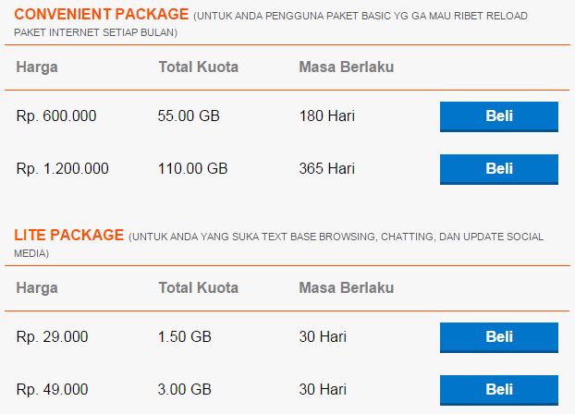
Task: Click the Harga header in Lite table
Action: [37, 287]
